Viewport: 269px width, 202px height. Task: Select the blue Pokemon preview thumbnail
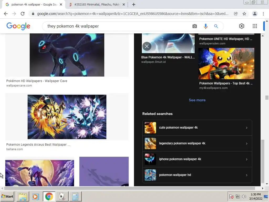click(x=168, y=43)
